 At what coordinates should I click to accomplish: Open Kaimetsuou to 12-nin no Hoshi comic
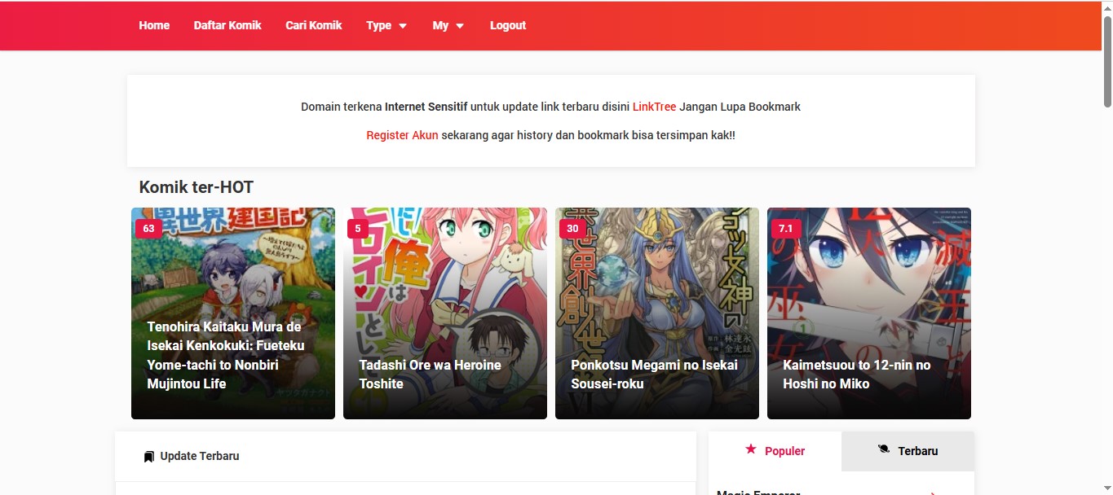(x=869, y=313)
